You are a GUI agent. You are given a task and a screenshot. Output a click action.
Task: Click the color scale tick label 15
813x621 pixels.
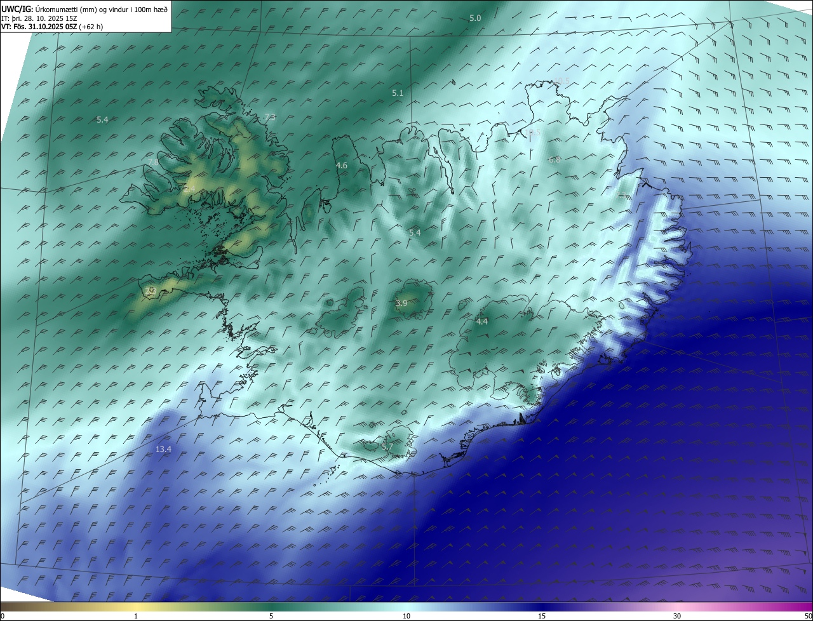pyautogui.click(x=542, y=616)
